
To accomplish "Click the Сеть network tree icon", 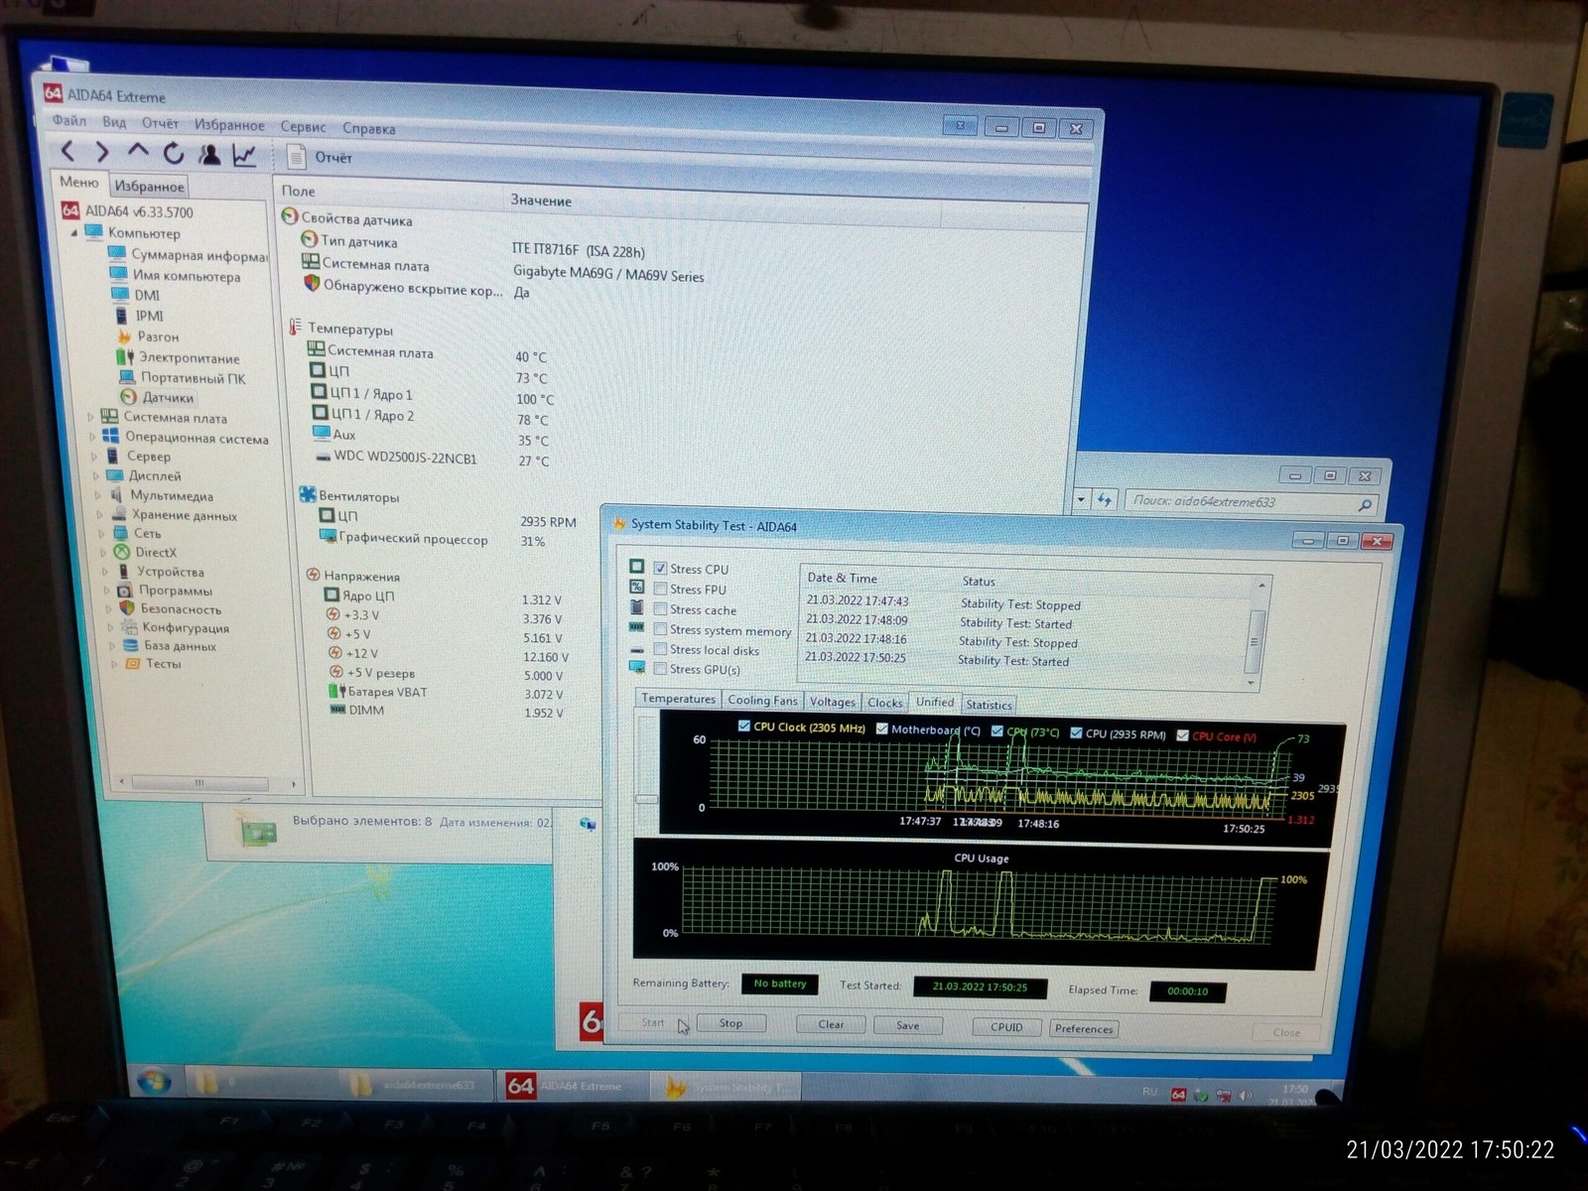I will (119, 533).
